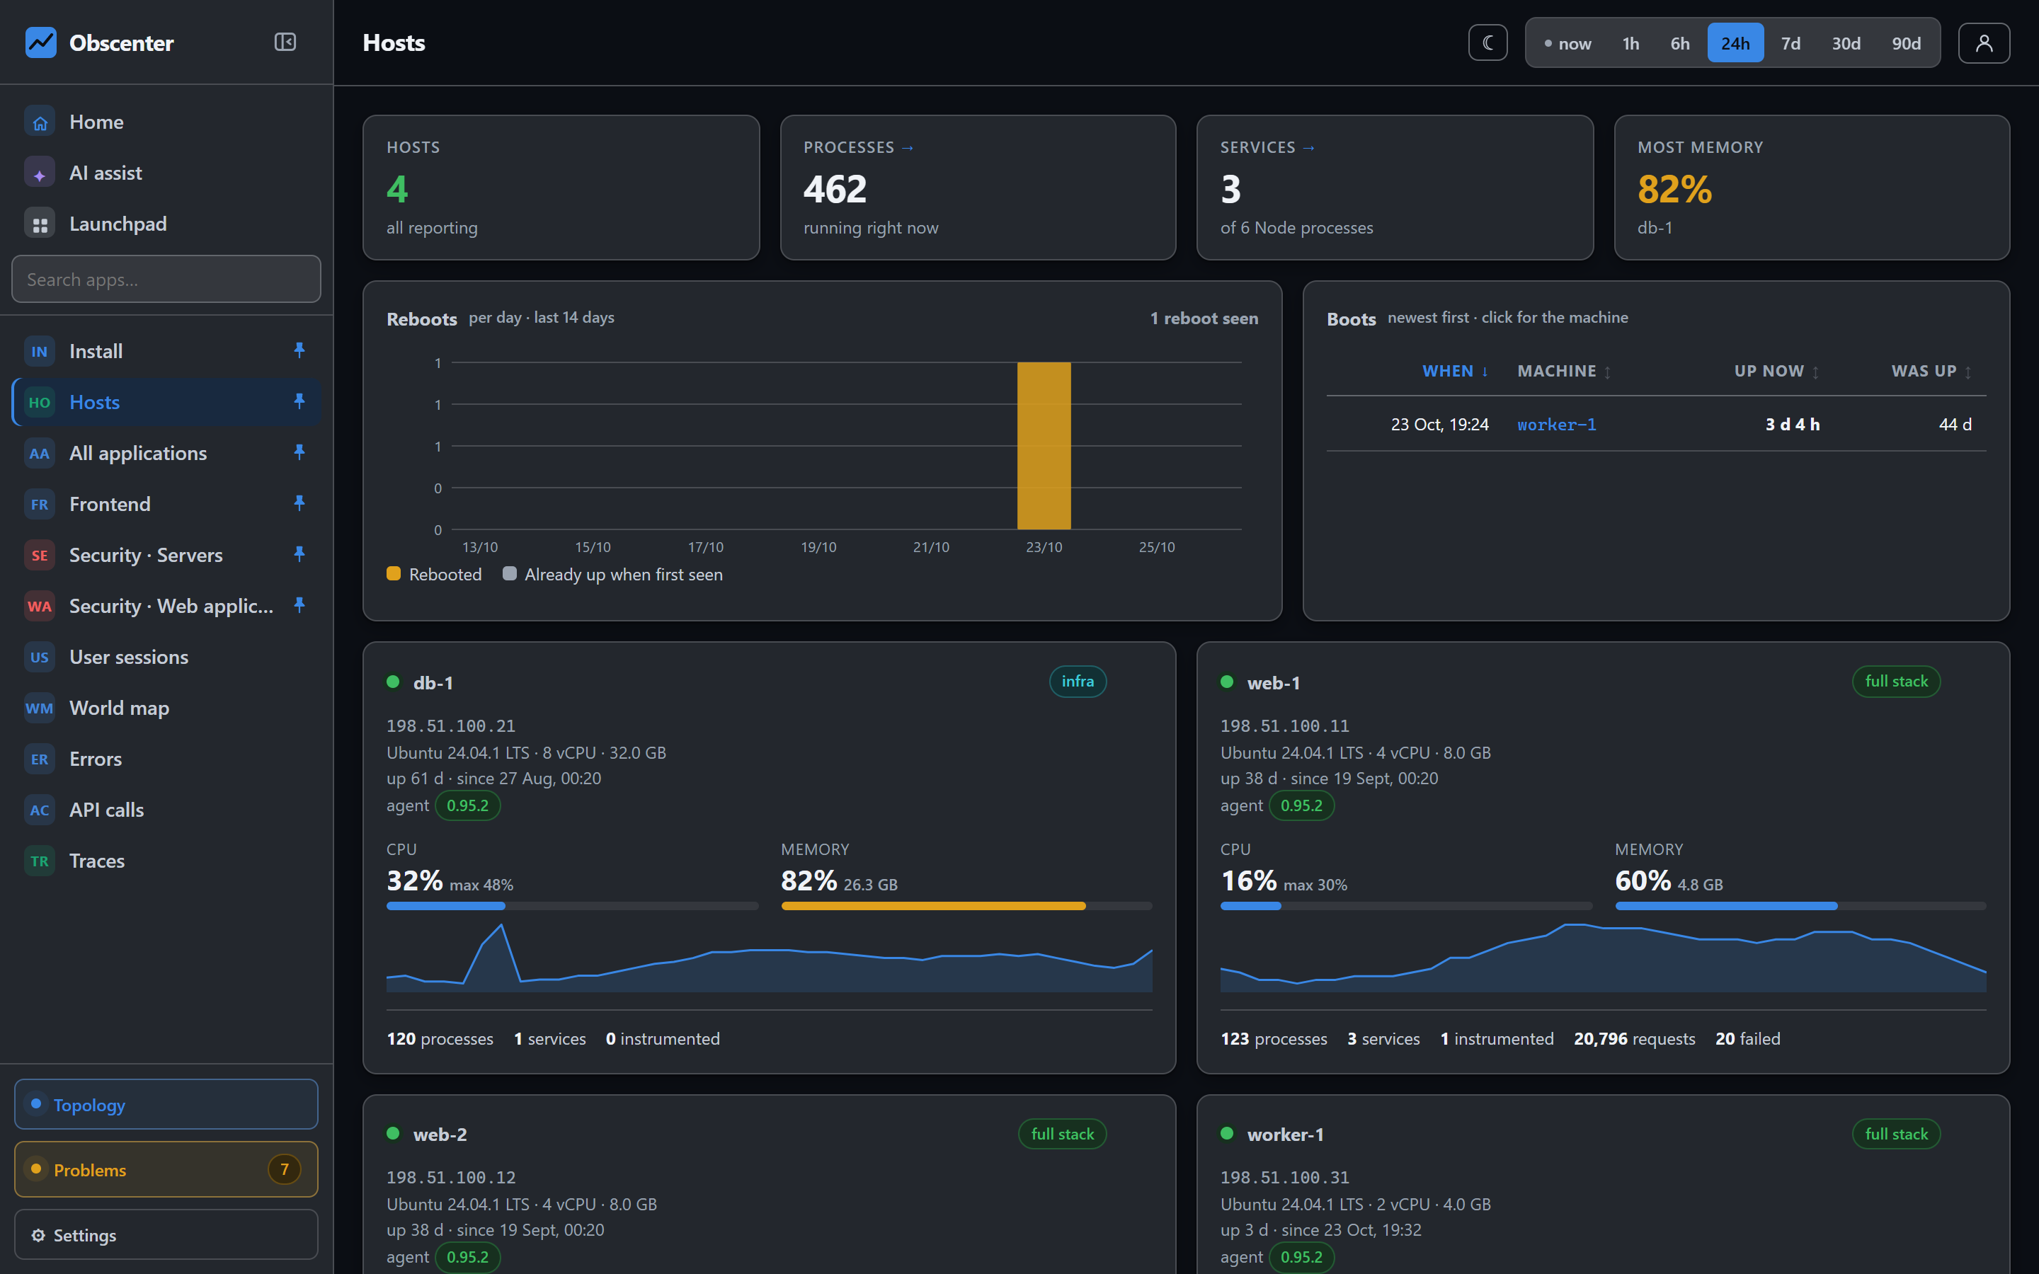
Task: Switch to 30d time range
Action: tap(1845, 43)
